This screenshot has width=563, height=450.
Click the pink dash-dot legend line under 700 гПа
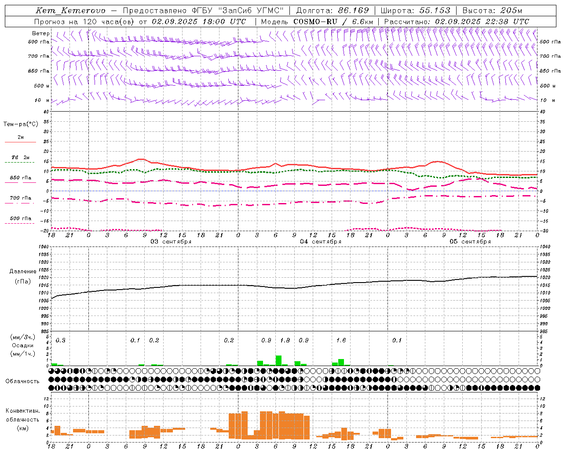point(20,203)
